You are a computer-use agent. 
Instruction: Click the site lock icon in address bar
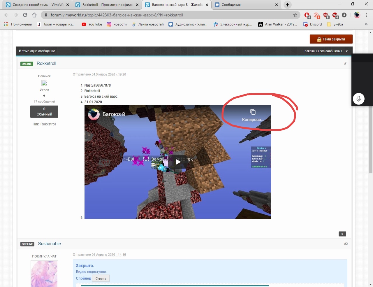point(46,15)
